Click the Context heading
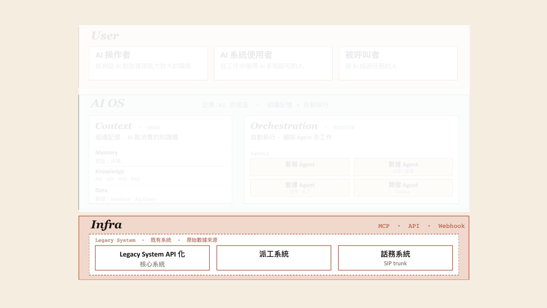The image size is (547, 308). (114, 126)
